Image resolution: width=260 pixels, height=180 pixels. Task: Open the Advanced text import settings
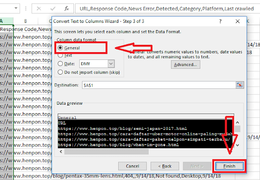point(186,64)
